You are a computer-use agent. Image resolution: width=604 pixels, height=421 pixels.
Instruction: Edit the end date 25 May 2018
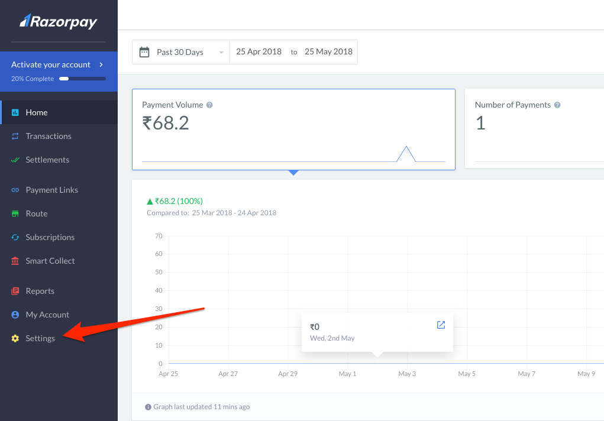pos(328,51)
